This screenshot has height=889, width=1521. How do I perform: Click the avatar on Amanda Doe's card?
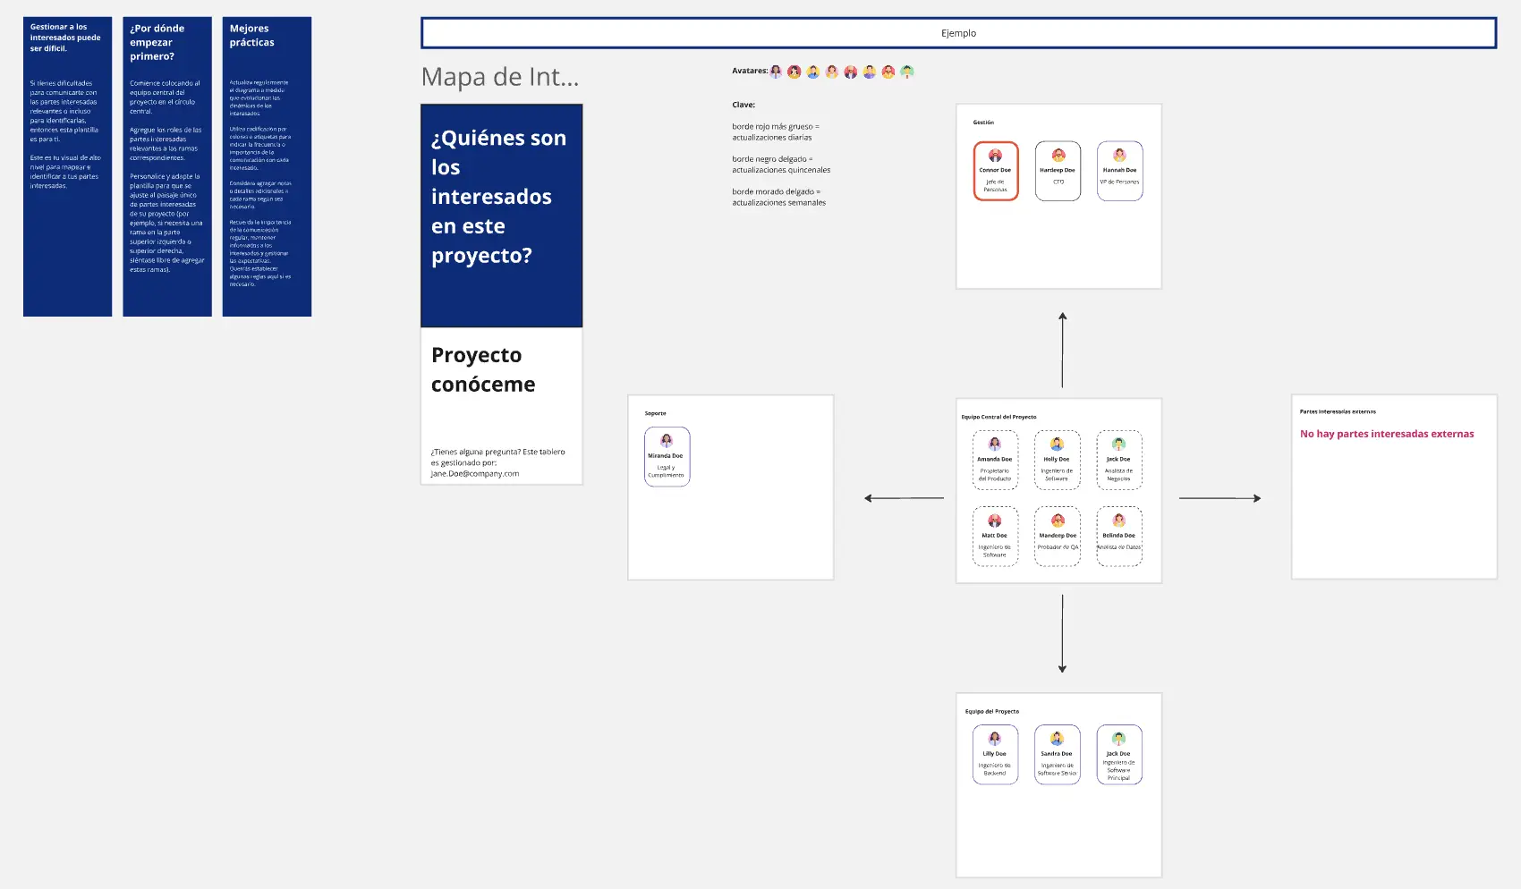click(x=994, y=444)
